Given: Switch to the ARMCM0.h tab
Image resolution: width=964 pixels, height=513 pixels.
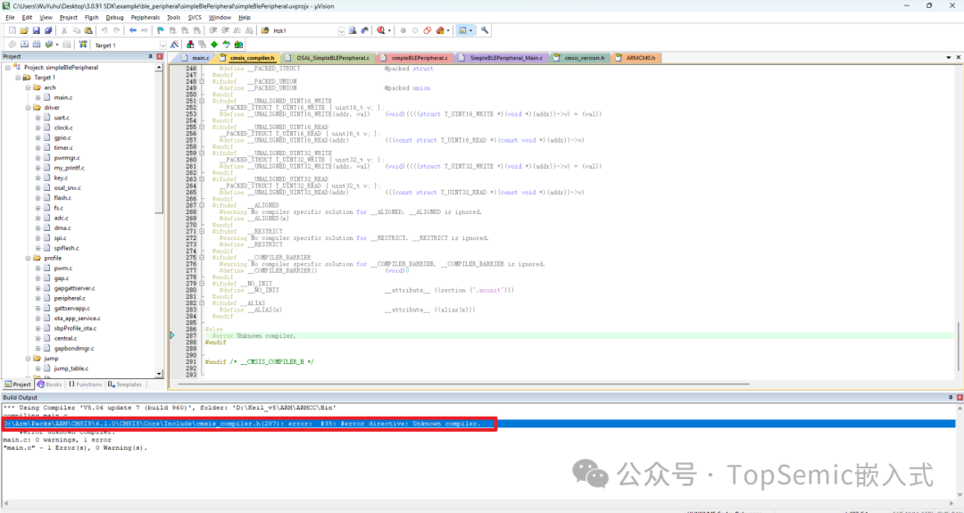Looking at the screenshot, I should (x=636, y=58).
